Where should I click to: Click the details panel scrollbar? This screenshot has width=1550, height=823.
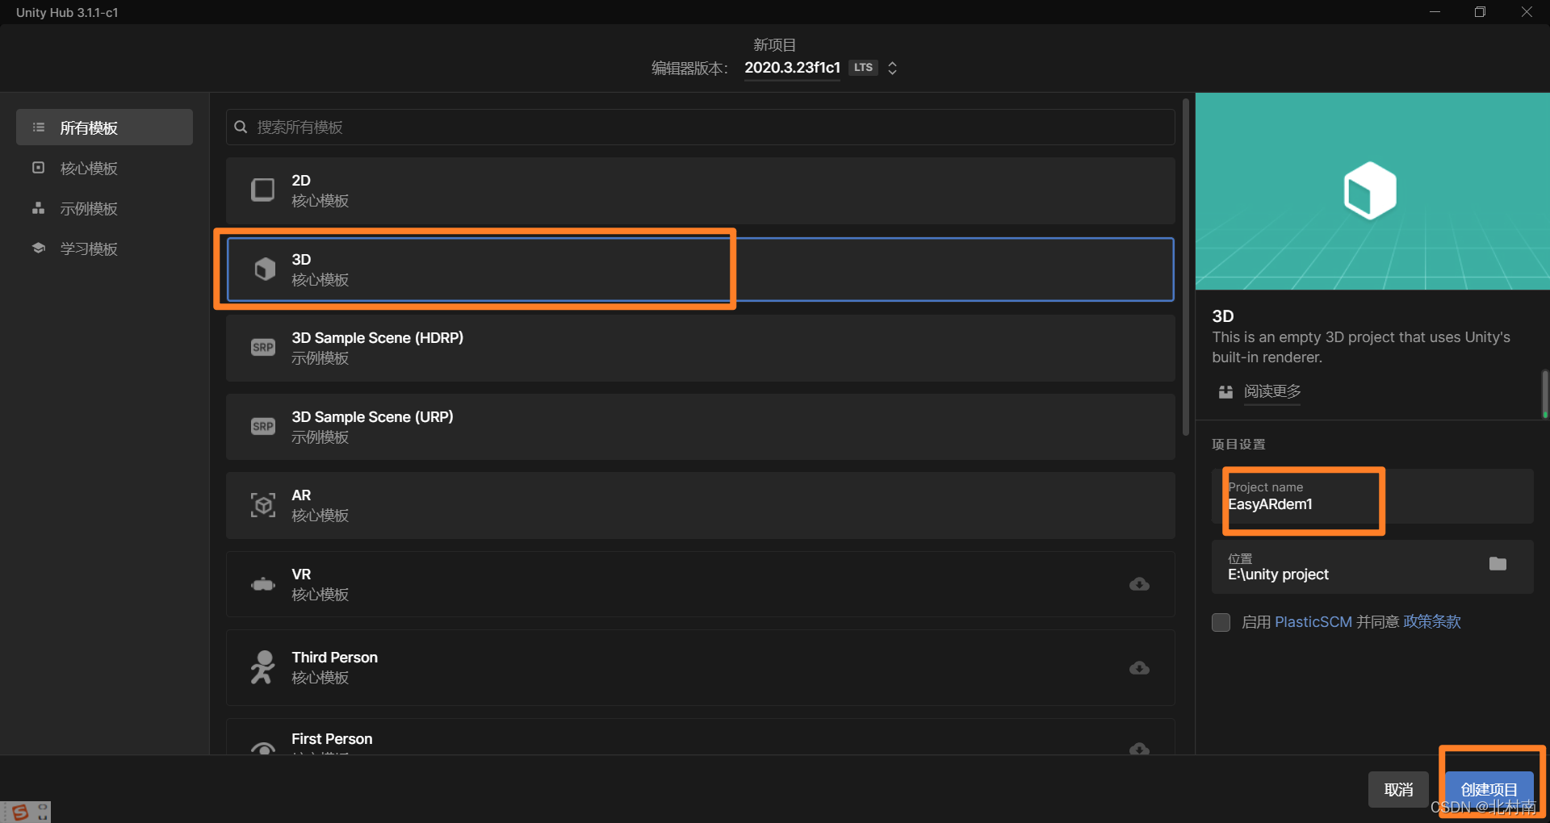tap(1544, 394)
